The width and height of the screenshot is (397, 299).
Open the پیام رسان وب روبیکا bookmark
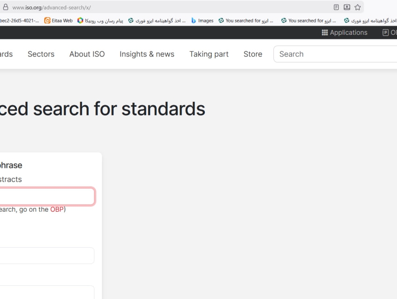100,21
